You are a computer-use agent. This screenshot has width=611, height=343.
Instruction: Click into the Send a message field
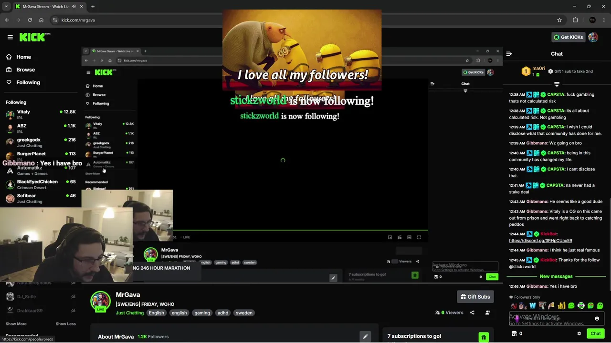556,319
